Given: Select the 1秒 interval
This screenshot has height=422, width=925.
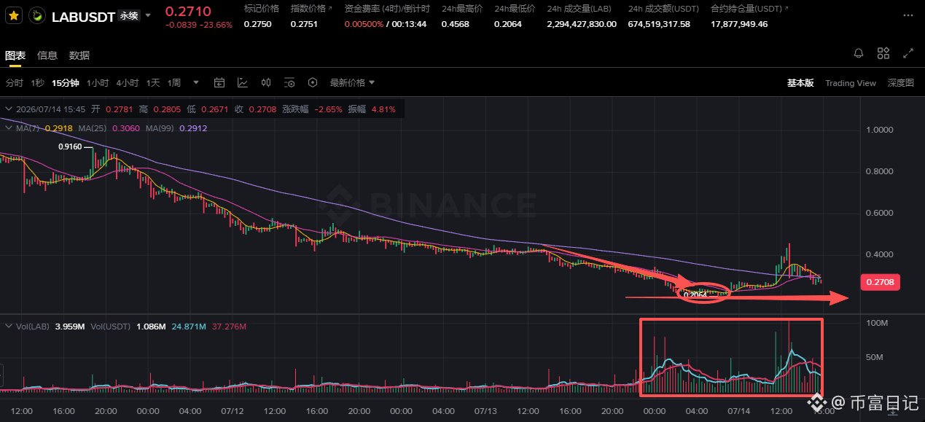Looking at the screenshot, I should coord(37,83).
